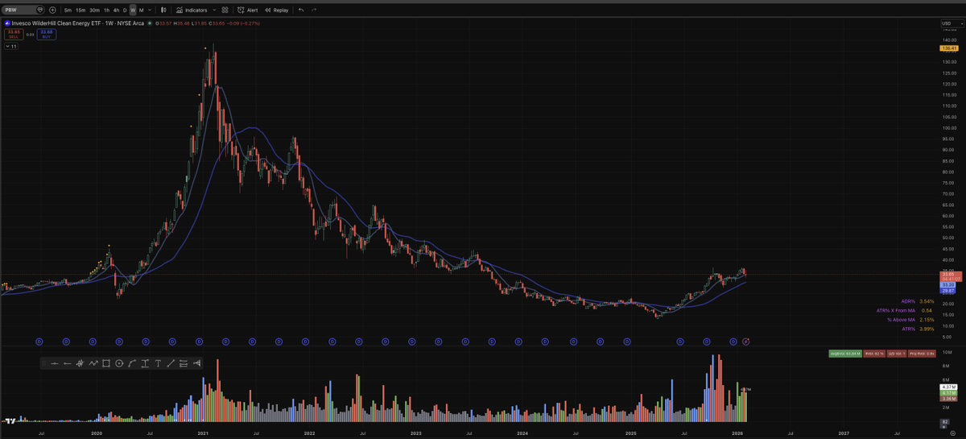This screenshot has width=966, height=439.
Task: Click the PBW symbol search box
Action: (23, 10)
